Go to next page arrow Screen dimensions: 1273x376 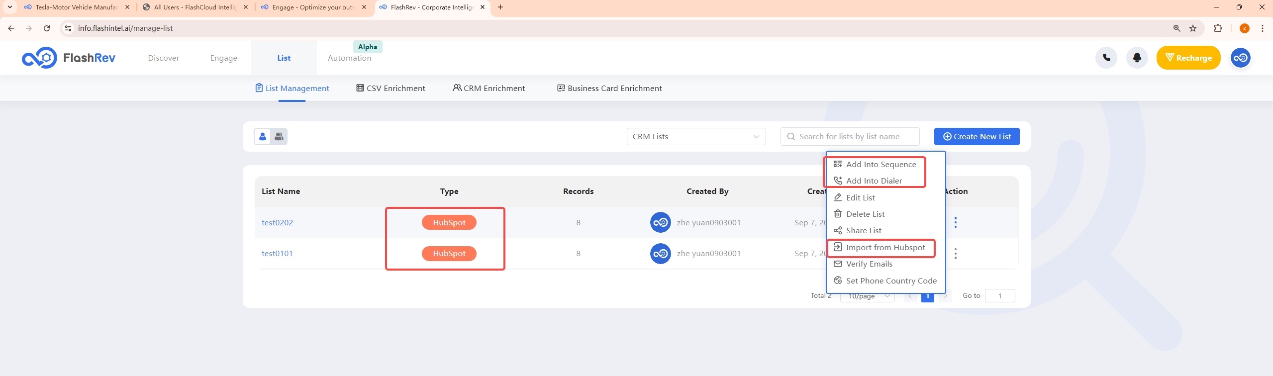[945, 296]
